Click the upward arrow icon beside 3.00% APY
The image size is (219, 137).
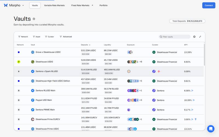196,119
